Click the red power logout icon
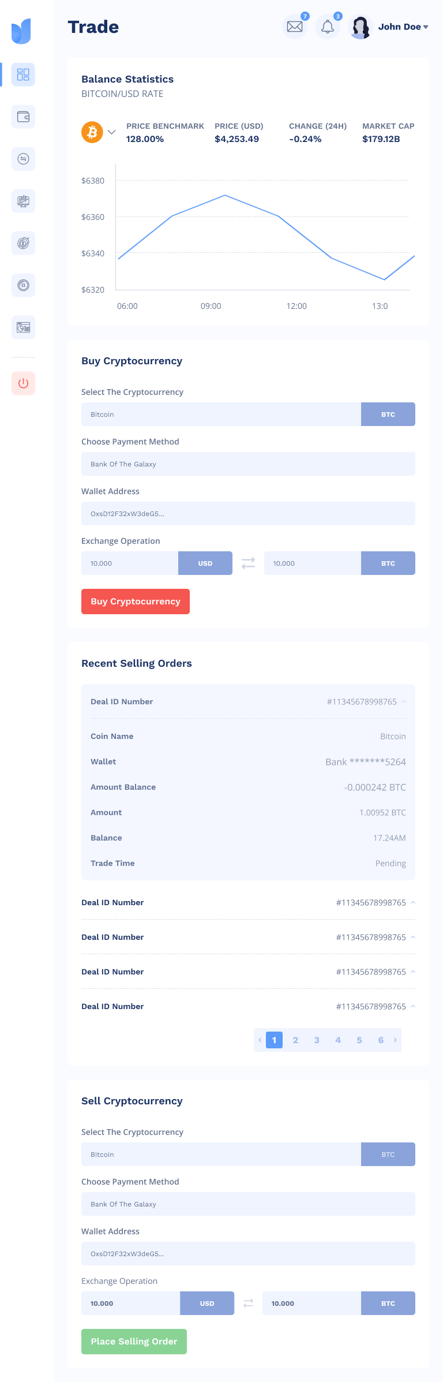Viewport: 443px width, 1382px height. pos(23,383)
